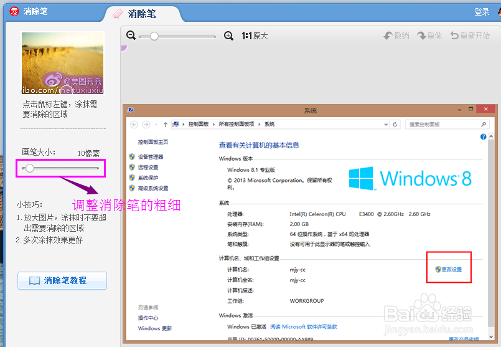Click the 系统 window title bar icon
Viewport: 501px width, 347px height.
[x=130, y=110]
